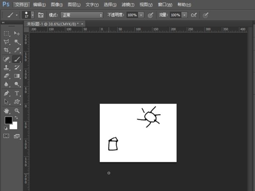Expand the 不透明度 opacity dropdown arrow

pos(141,15)
